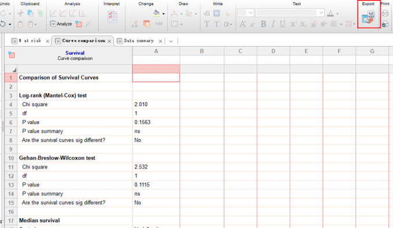Click the nonlinear curve fit icon
The image size is (393, 228).
pyautogui.click(x=63, y=13)
